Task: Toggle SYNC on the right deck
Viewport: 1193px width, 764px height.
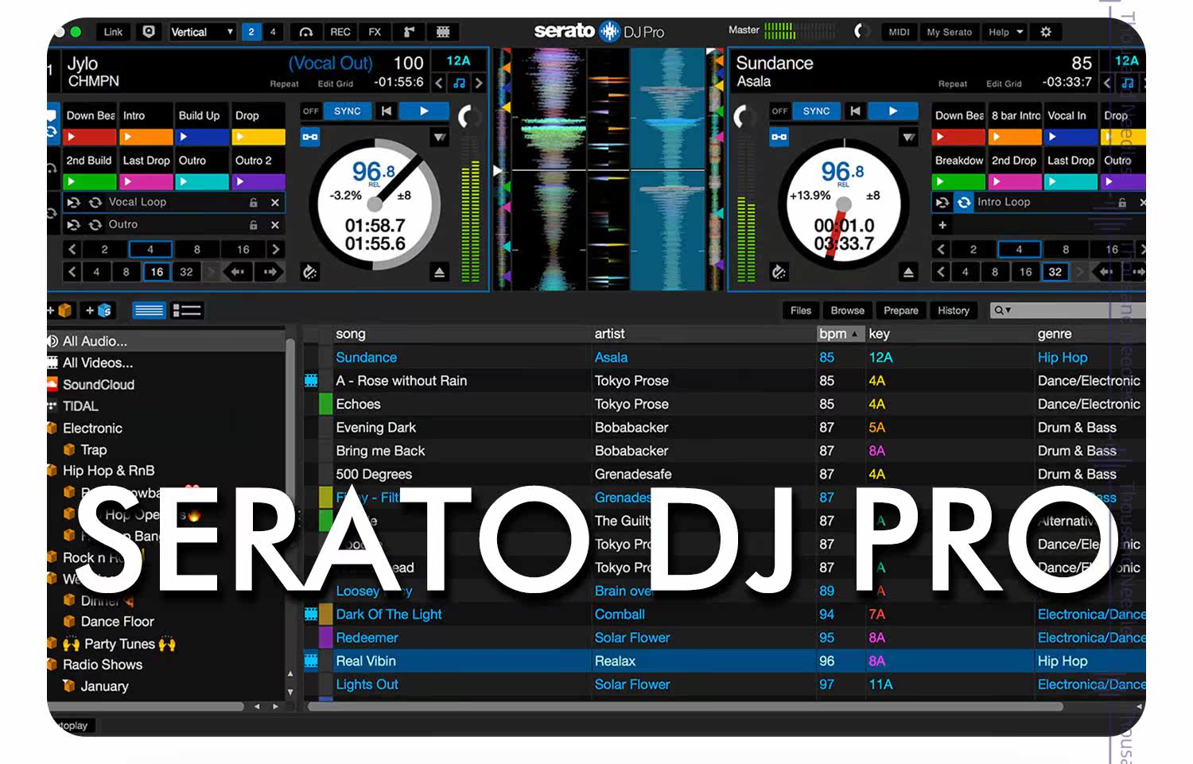Action: tap(817, 111)
